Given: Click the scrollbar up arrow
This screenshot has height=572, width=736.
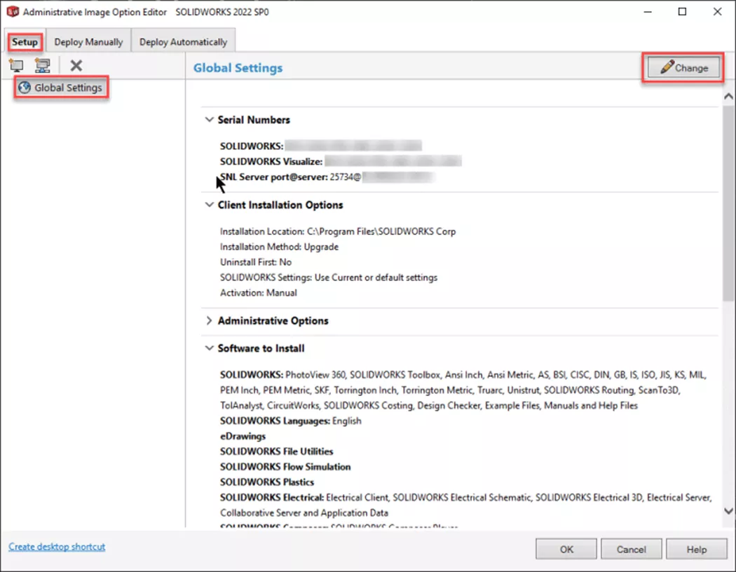Looking at the screenshot, I should 728,97.
